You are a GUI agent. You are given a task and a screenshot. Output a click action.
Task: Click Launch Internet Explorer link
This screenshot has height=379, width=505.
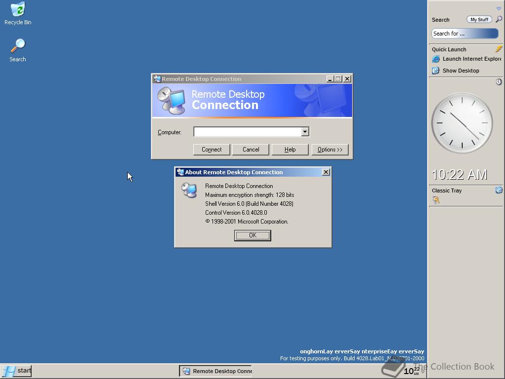pos(472,59)
